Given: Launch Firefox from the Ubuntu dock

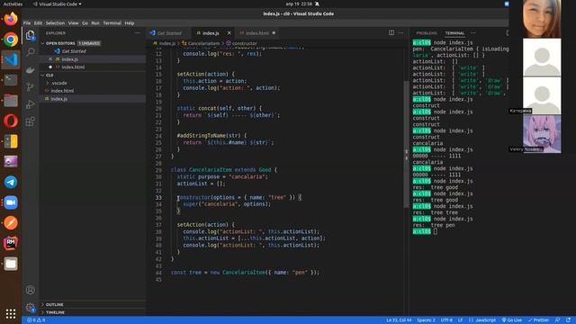Looking at the screenshot, I should point(11,19).
